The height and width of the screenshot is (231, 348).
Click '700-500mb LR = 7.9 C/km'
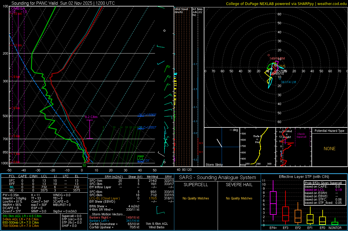[x=21, y=226]
